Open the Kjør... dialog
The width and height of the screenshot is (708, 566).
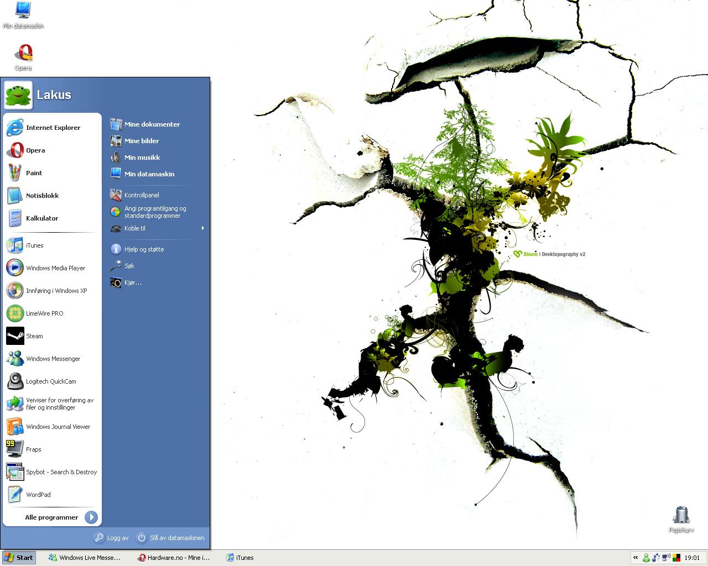(157, 282)
